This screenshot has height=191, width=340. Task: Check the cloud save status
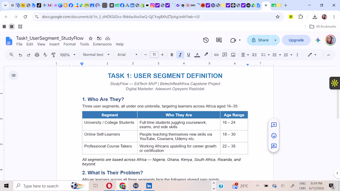coord(108,38)
